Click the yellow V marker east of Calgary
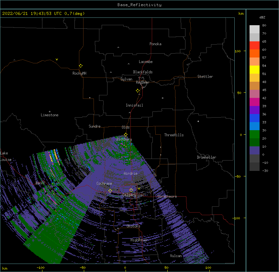The image size is (279, 272). (x=139, y=189)
